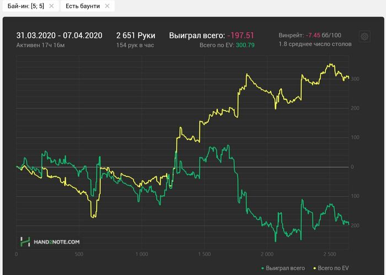Toggle the Всего по EV legend series
The width and height of the screenshot is (386, 275).
(x=331, y=268)
